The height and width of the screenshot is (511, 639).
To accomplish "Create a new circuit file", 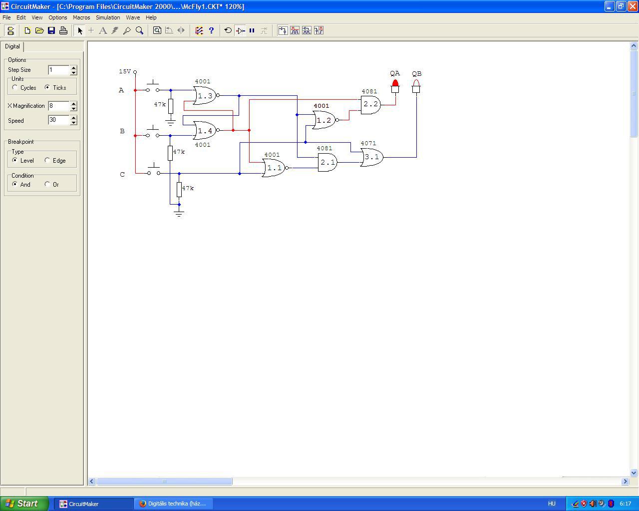I will tap(27, 30).
